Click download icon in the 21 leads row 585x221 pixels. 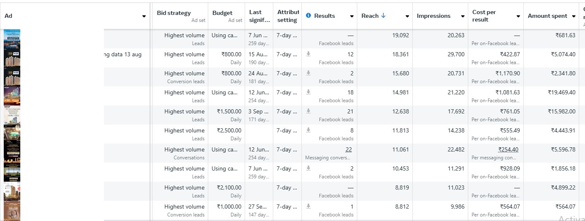(308, 111)
